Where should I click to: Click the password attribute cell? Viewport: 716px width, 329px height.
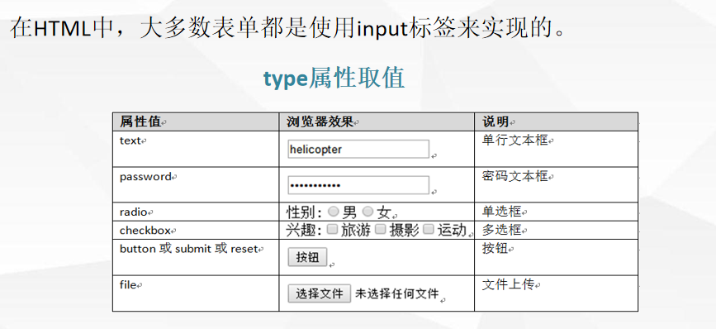(196, 184)
